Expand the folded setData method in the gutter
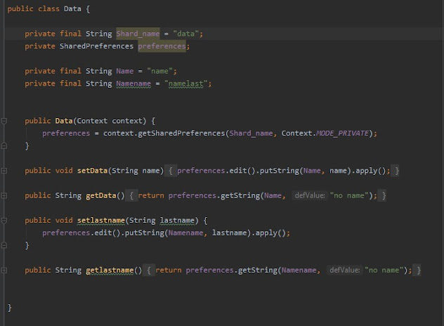The height and width of the screenshot is (326, 444). (4, 171)
